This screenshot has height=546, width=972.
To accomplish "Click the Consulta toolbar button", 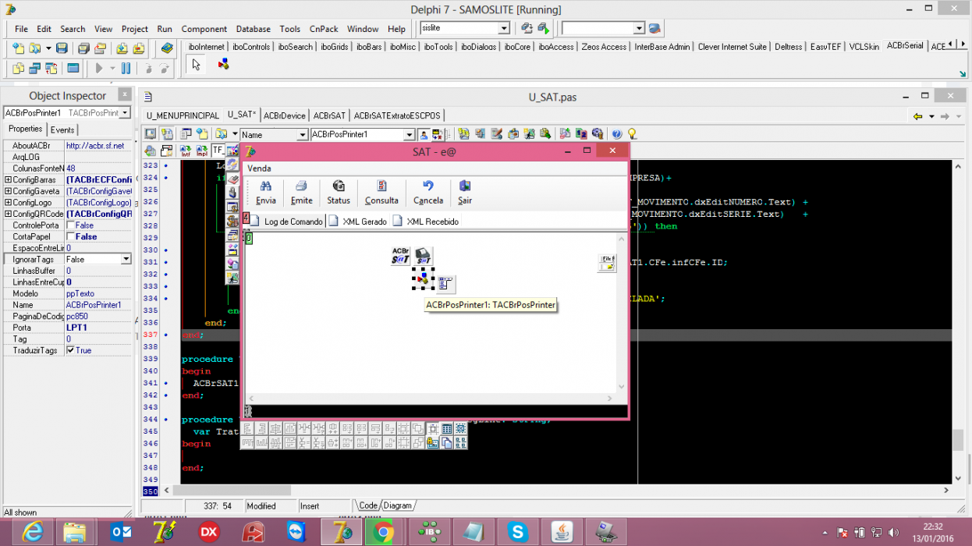I will 381,192.
